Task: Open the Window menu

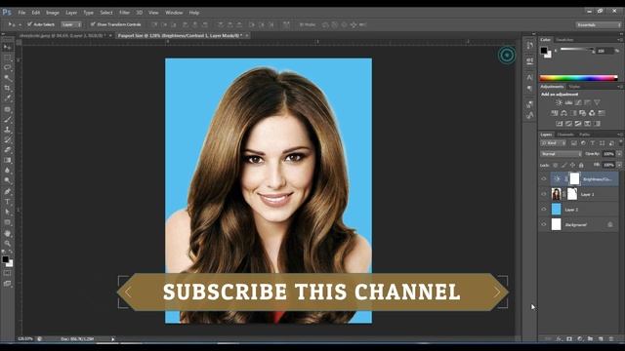Action: click(x=174, y=13)
